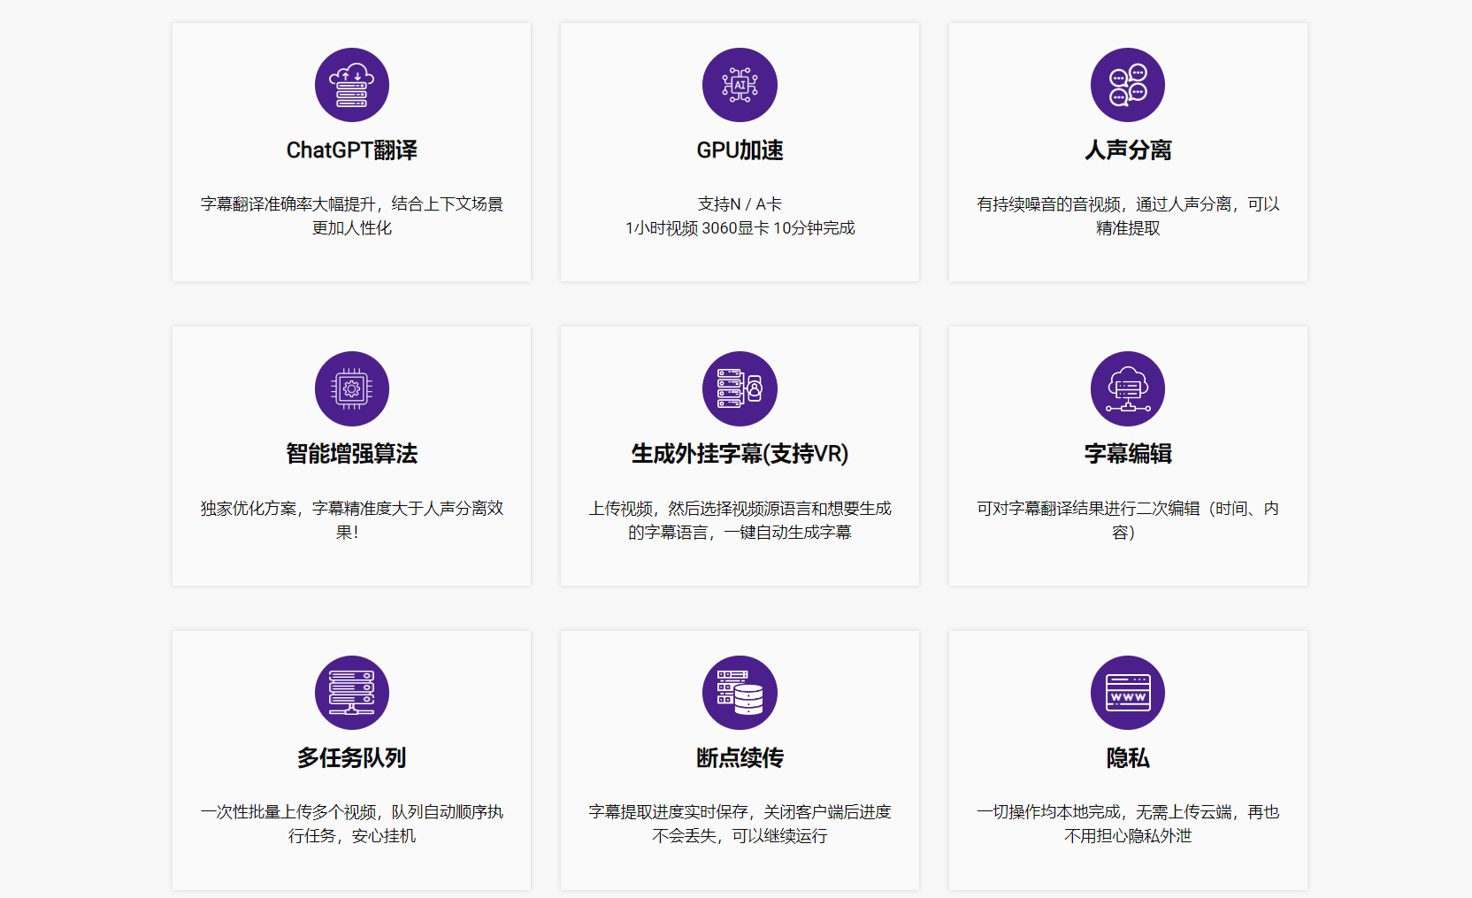Select the 断点续传 heading
1472x898 pixels.
740,758
